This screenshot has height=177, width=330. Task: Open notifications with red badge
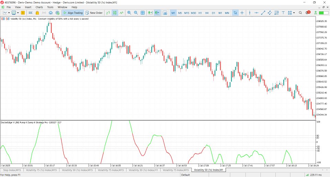tap(308, 12)
